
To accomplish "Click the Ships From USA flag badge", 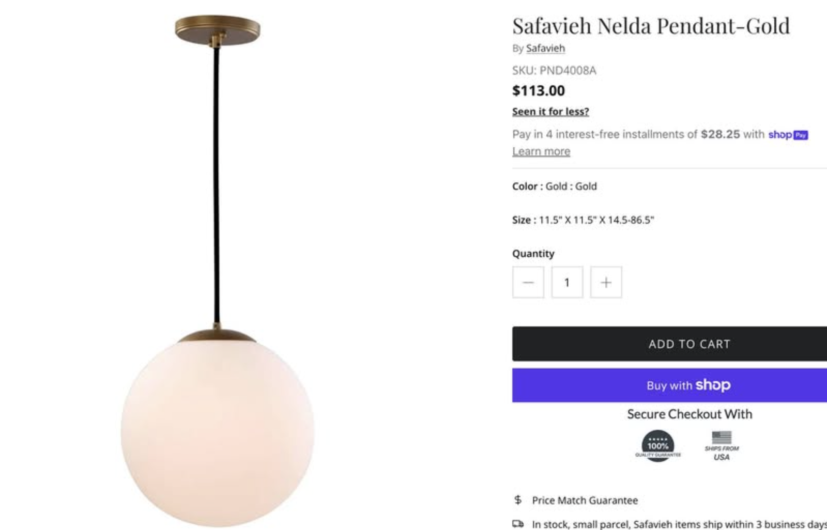I will [x=722, y=446].
